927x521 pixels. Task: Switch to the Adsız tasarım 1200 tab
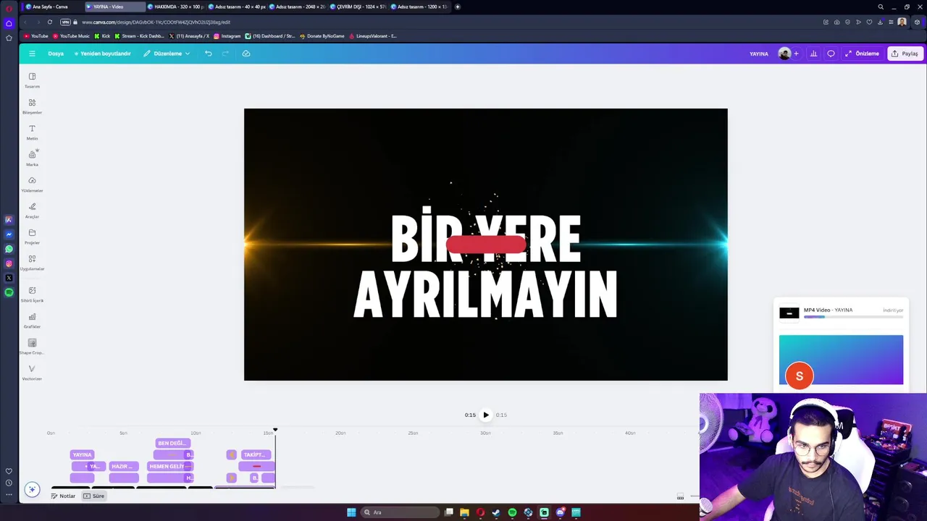click(x=419, y=7)
